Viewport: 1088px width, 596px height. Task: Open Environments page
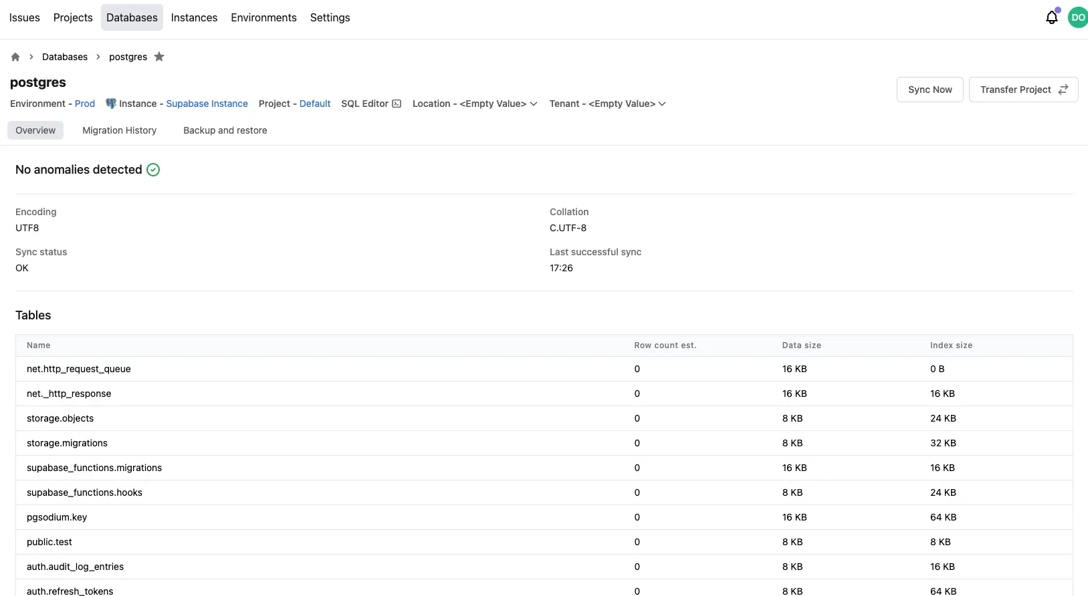[263, 17]
